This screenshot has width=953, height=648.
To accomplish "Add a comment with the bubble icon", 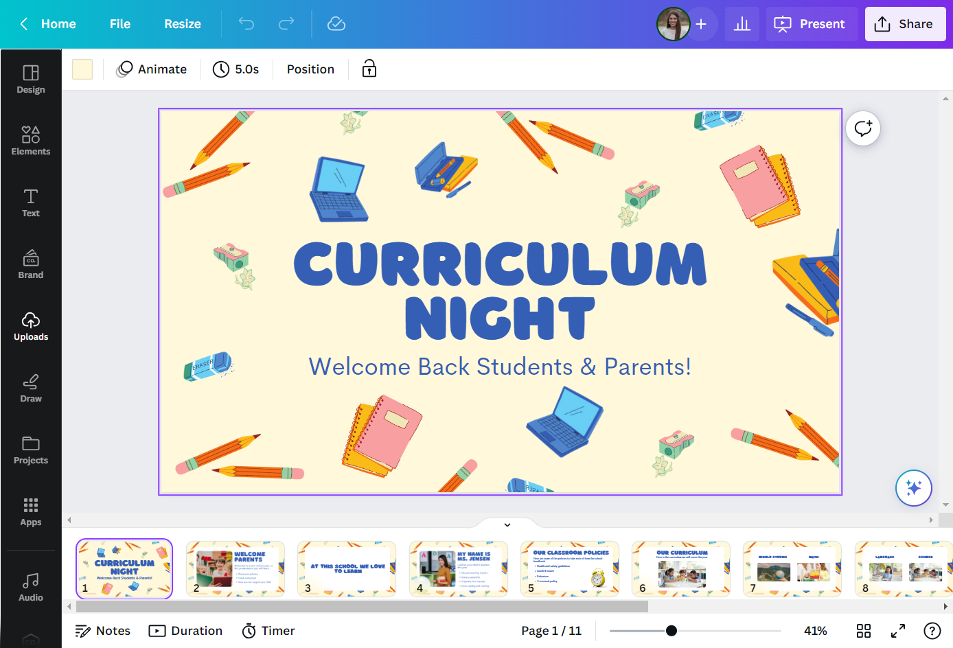I will [x=863, y=128].
